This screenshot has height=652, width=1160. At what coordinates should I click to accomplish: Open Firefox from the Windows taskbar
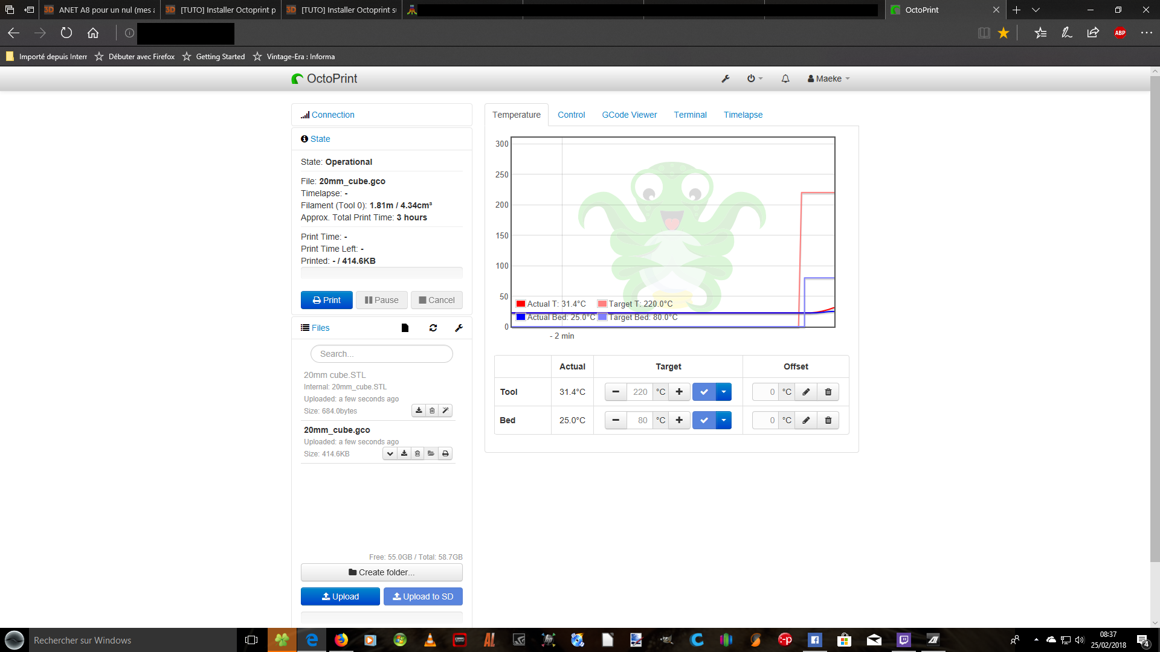point(341,640)
